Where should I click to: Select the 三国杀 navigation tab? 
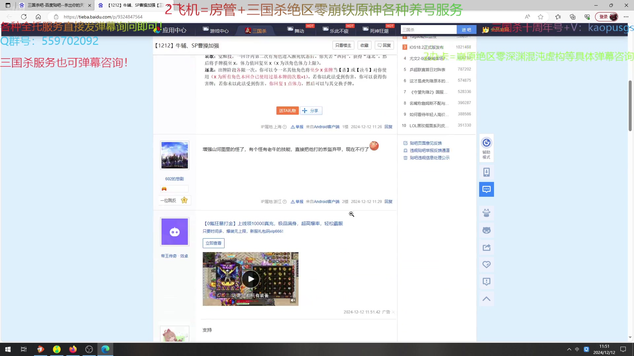pos(256,31)
